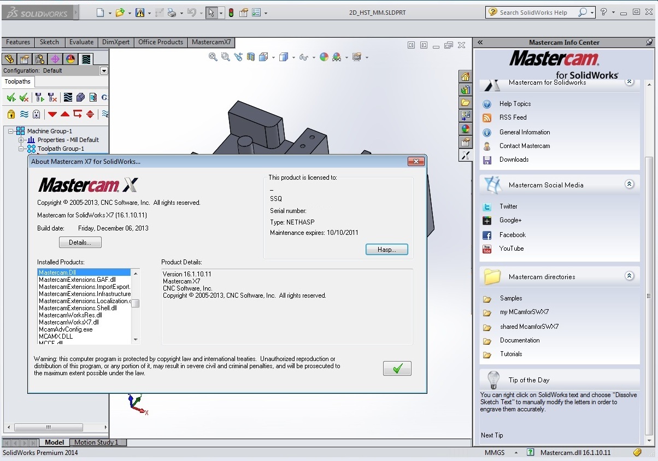Expand Properties - Mill Default node
The width and height of the screenshot is (658, 461).
pos(21,140)
